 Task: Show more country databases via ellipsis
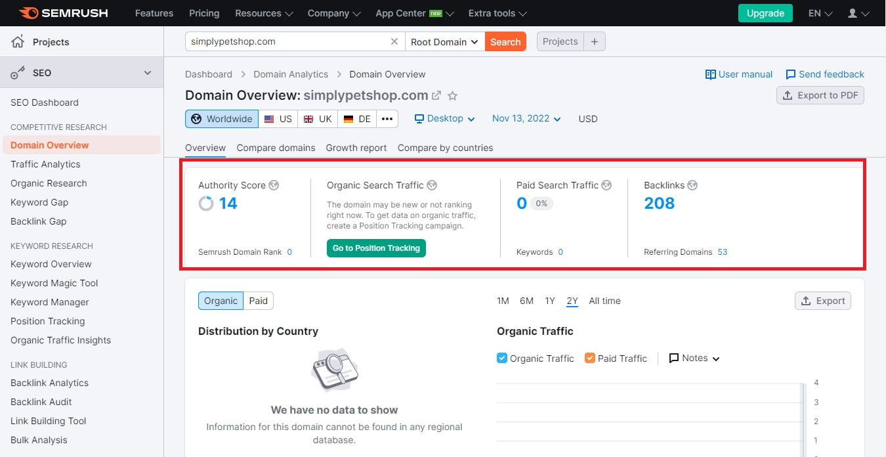click(x=387, y=119)
